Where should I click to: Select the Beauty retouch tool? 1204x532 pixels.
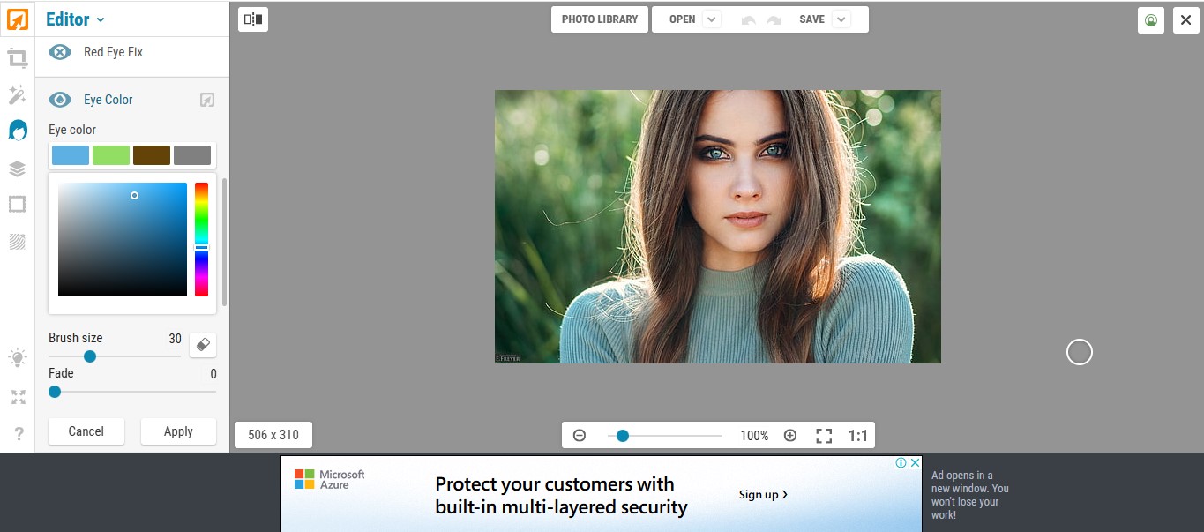[18, 130]
